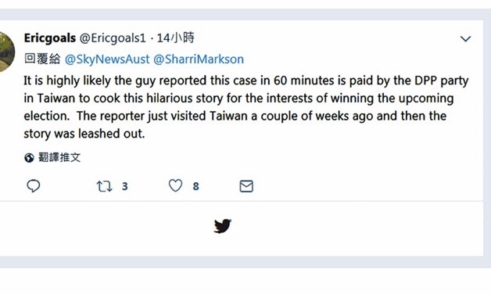The width and height of the screenshot is (491, 294).
Task: Click the 回覆給 reply-to label
Action: click(42, 59)
